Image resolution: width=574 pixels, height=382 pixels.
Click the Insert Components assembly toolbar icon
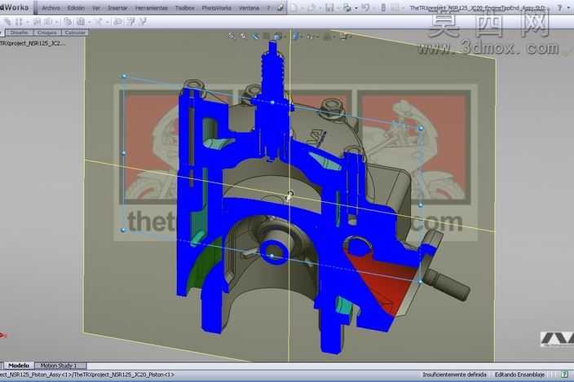tap(37, 22)
